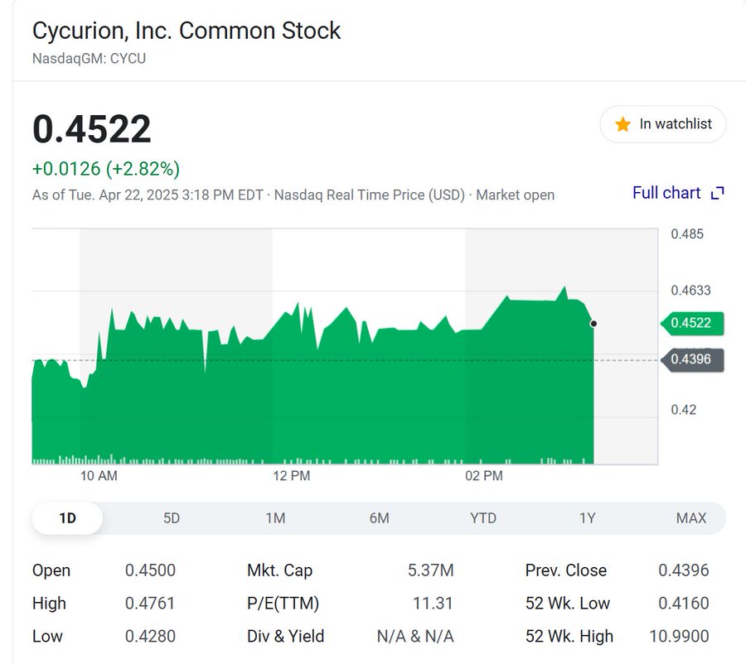
Task: Click the 0.4633 y-axis label
Action: point(690,291)
